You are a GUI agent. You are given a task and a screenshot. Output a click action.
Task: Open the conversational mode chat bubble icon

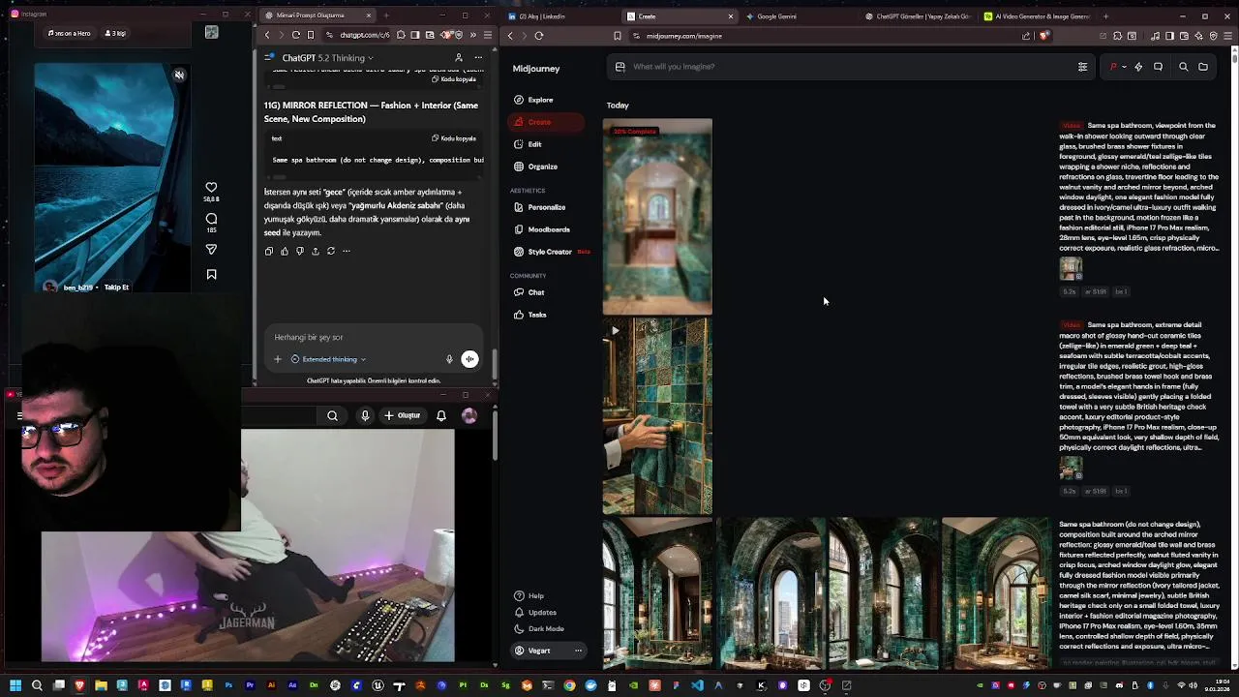1158,67
